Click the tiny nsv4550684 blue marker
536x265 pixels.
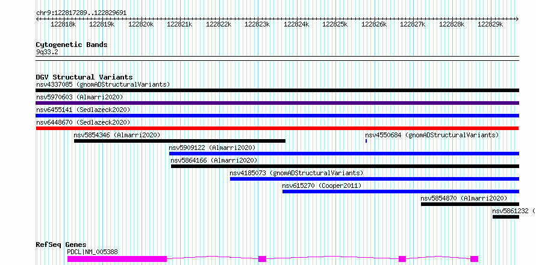coord(366,141)
